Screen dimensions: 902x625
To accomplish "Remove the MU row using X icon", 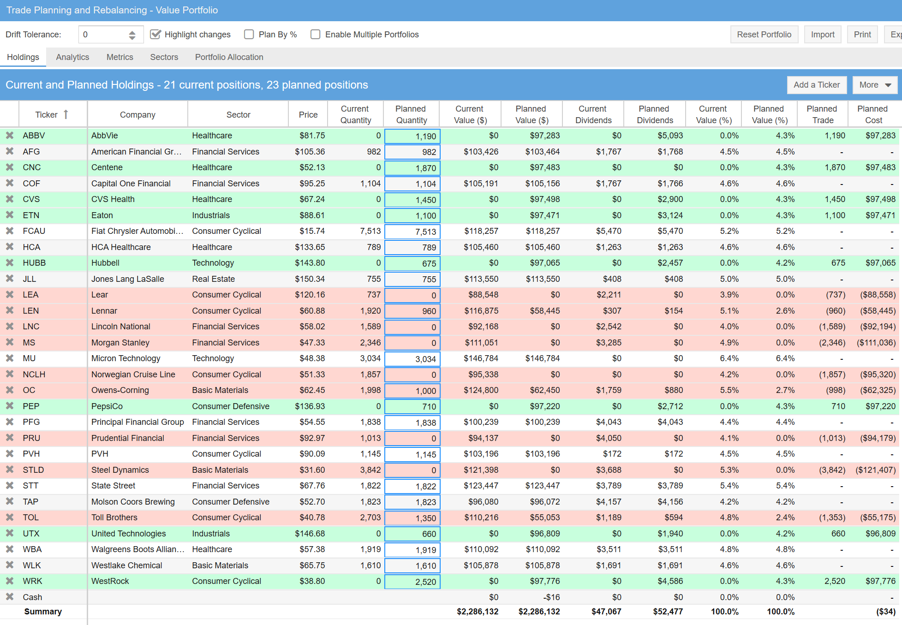I will (x=9, y=358).
